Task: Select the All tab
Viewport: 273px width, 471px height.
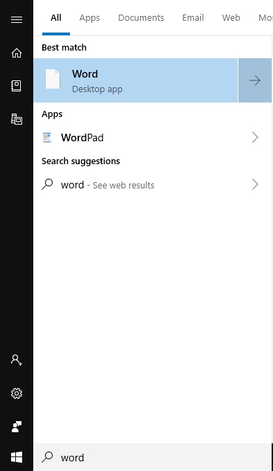Action: pos(56,18)
